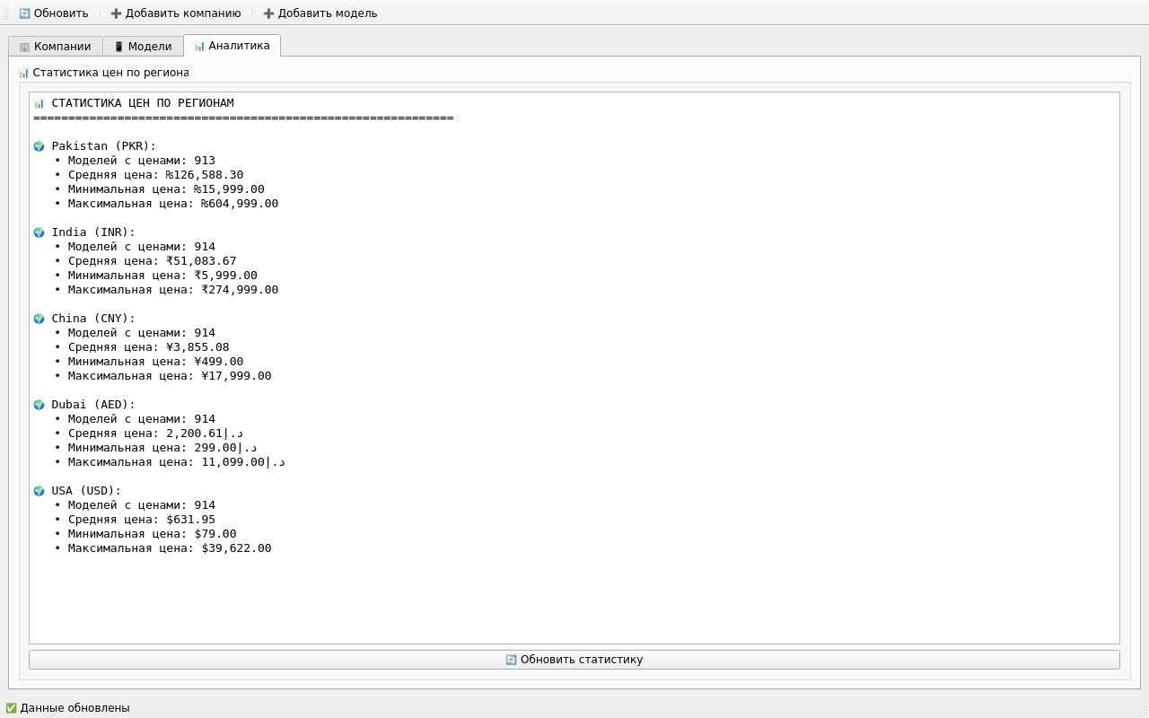Click China average price ¥3,855.08

pos(197,347)
